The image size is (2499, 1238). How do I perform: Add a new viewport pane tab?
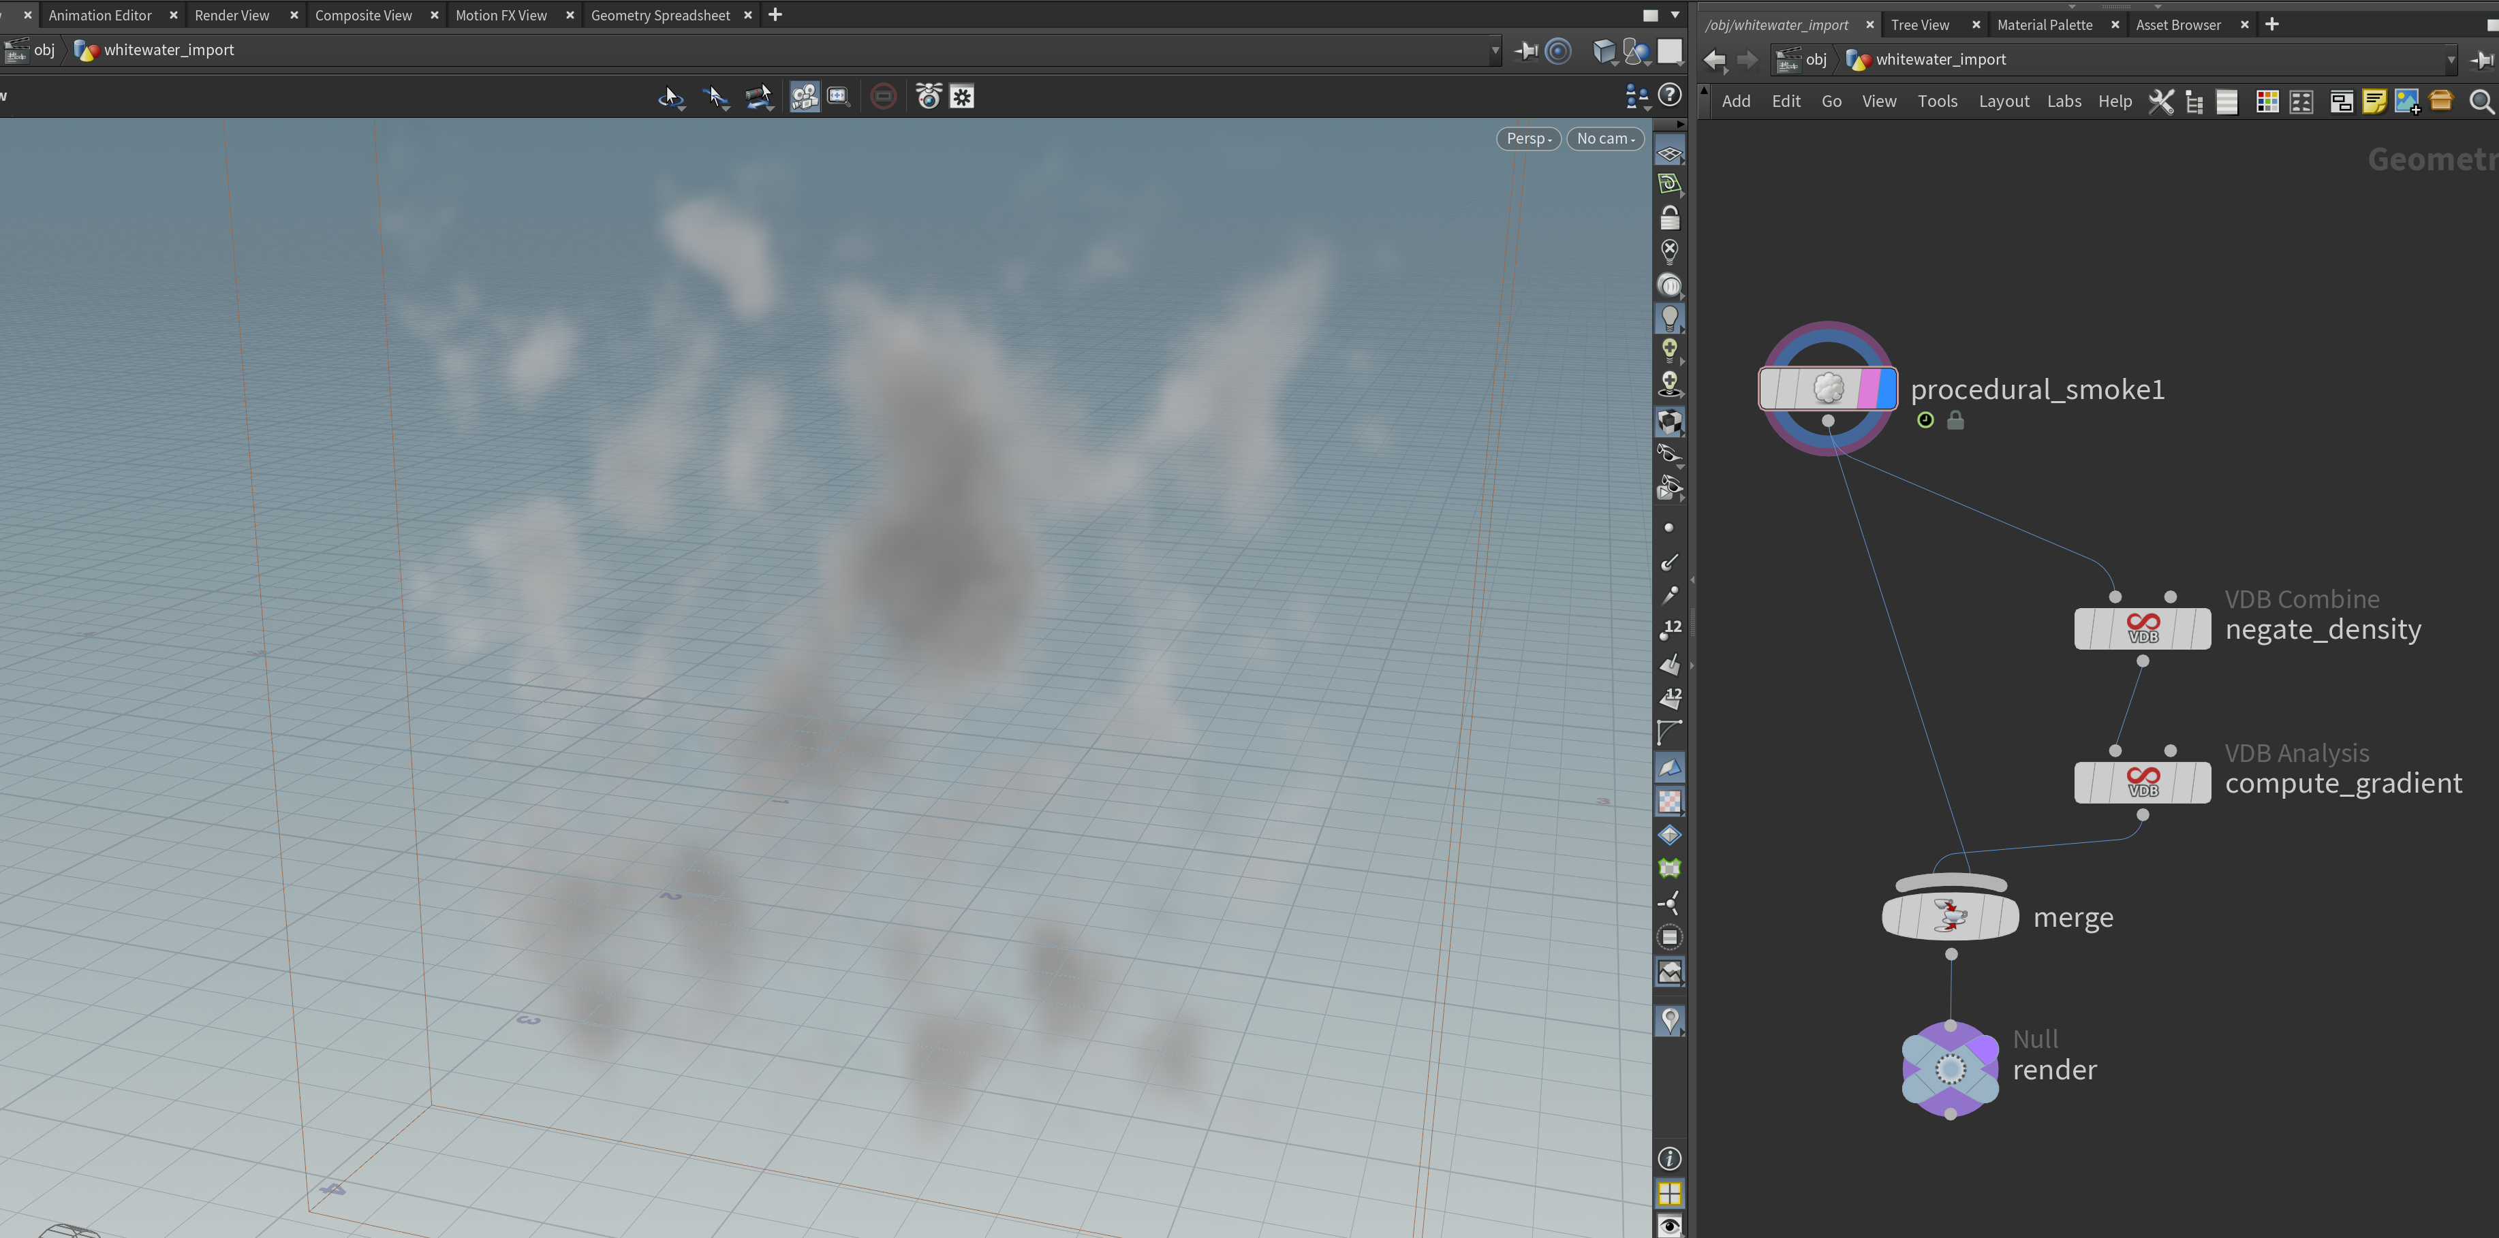775,14
